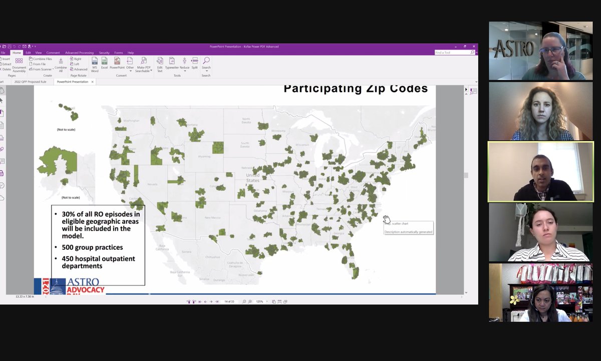This screenshot has height=361, width=601.
Task: Rotate page Right
Action: (76, 59)
